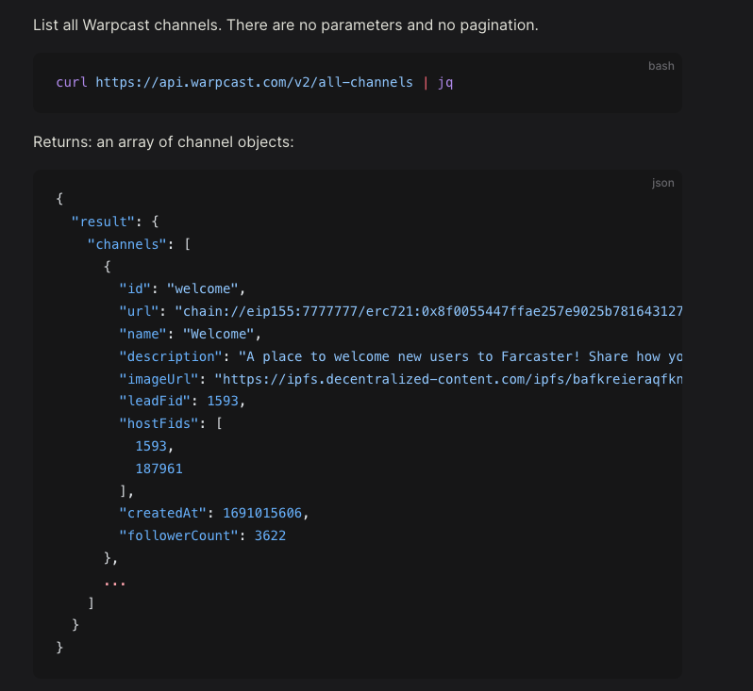The height and width of the screenshot is (691, 753).
Task: Click the 'json' language label
Action: pos(663,183)
